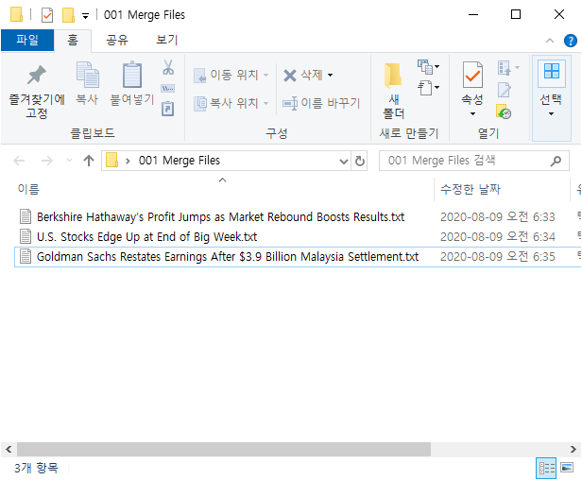Open the Easy access dropdown icon
This screenshot has width=582, height=480.
(x=428, y=88)
